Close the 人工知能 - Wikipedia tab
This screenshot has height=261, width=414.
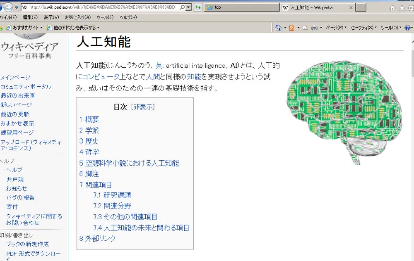(351, 7)
